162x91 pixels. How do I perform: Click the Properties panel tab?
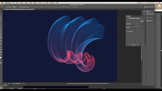click(128, 16)
